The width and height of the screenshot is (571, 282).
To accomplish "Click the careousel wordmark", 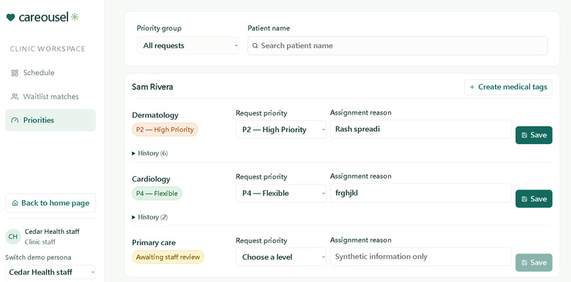I will tap(43, 17).
